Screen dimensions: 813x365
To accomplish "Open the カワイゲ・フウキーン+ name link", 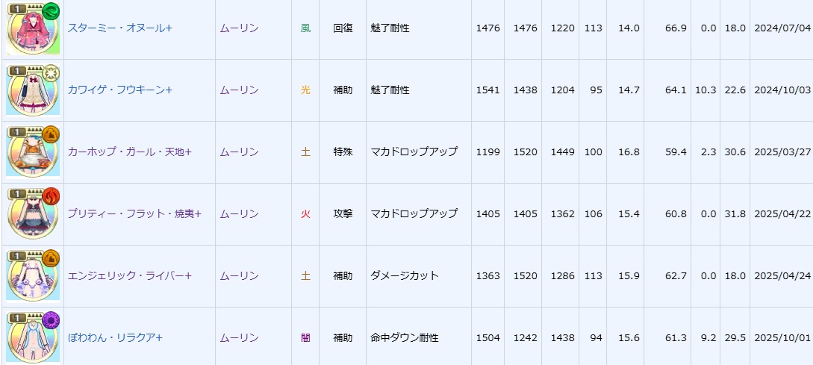I will pos(119,90).
